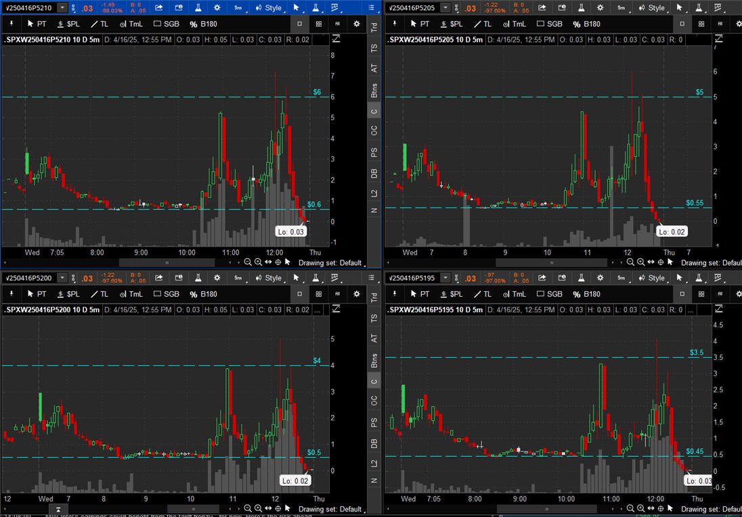Open OC side tab beside P5200 chart
This screenshot has width=742, height=517.
click(x=374, y=400)
